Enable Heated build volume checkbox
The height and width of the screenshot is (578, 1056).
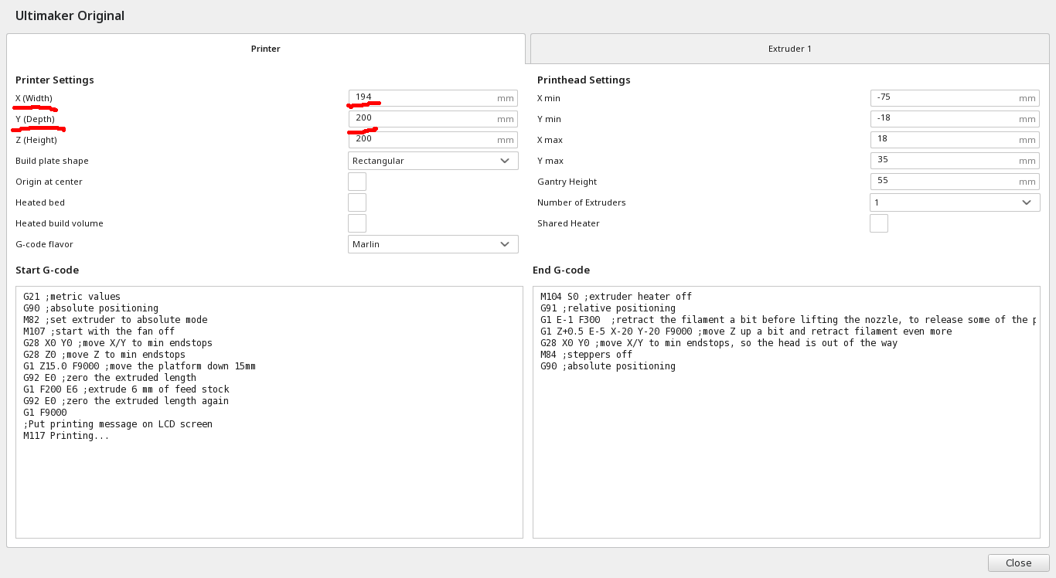(356, 223)
